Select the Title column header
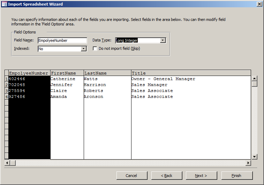The width and height of the screenshot is (264, 185). [x=191, y=73]
